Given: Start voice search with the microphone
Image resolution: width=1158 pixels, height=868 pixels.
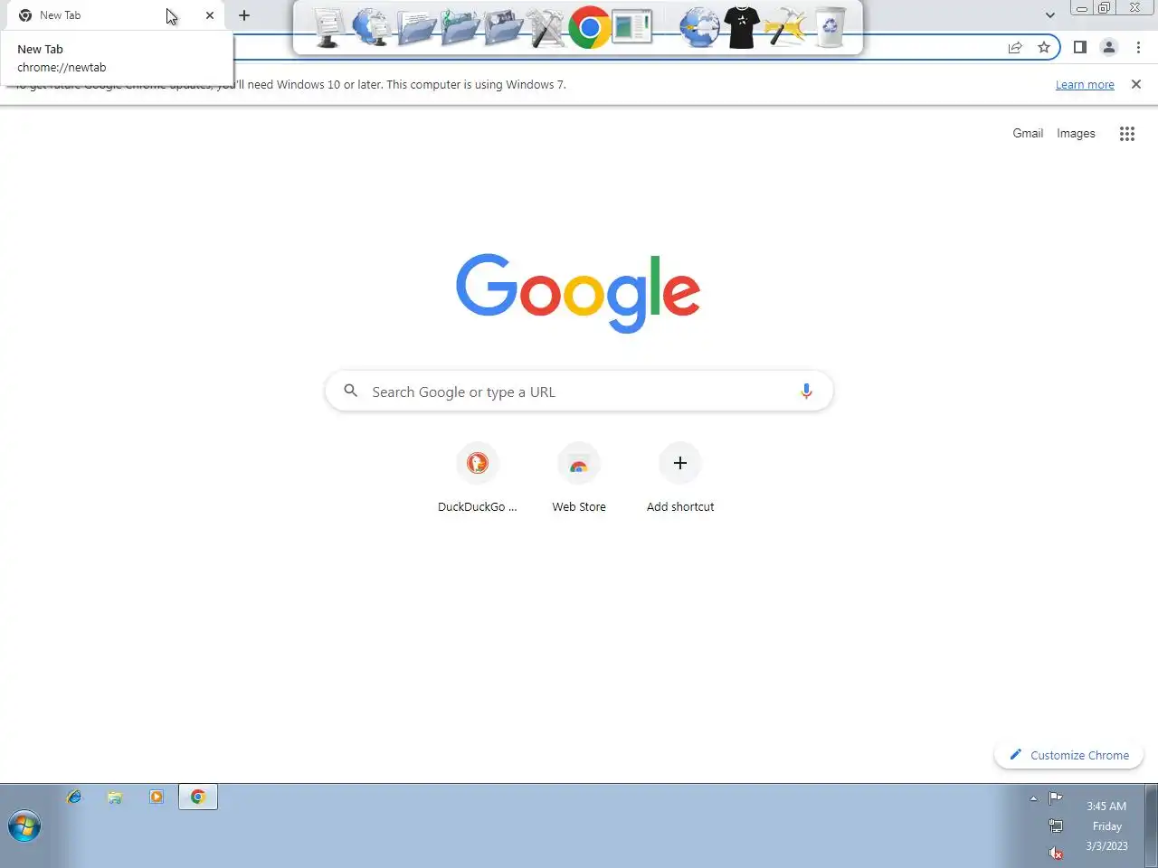Looking at the screenshot, I should (x=806, y=391).
